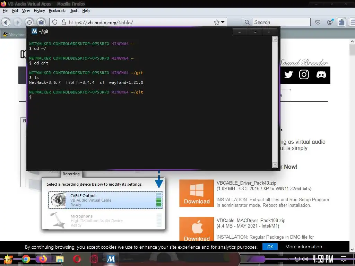Open the extensions puzzle icon
The image size is (355, 266).
[x=341, y=22]
